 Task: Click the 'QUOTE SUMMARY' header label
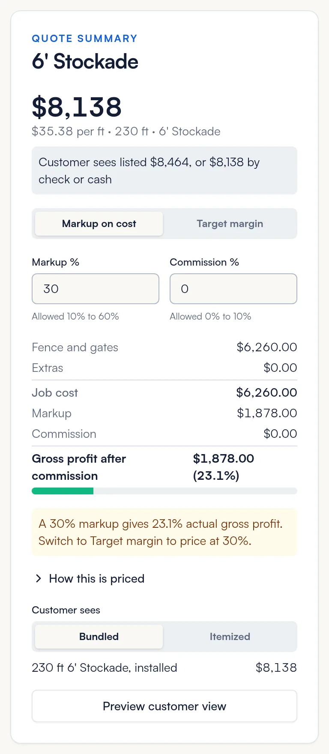[x=85, y=39]
